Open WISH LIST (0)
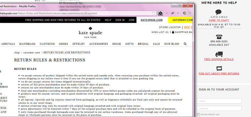Viewport: 251px width, 117px height. coord(160,32)
